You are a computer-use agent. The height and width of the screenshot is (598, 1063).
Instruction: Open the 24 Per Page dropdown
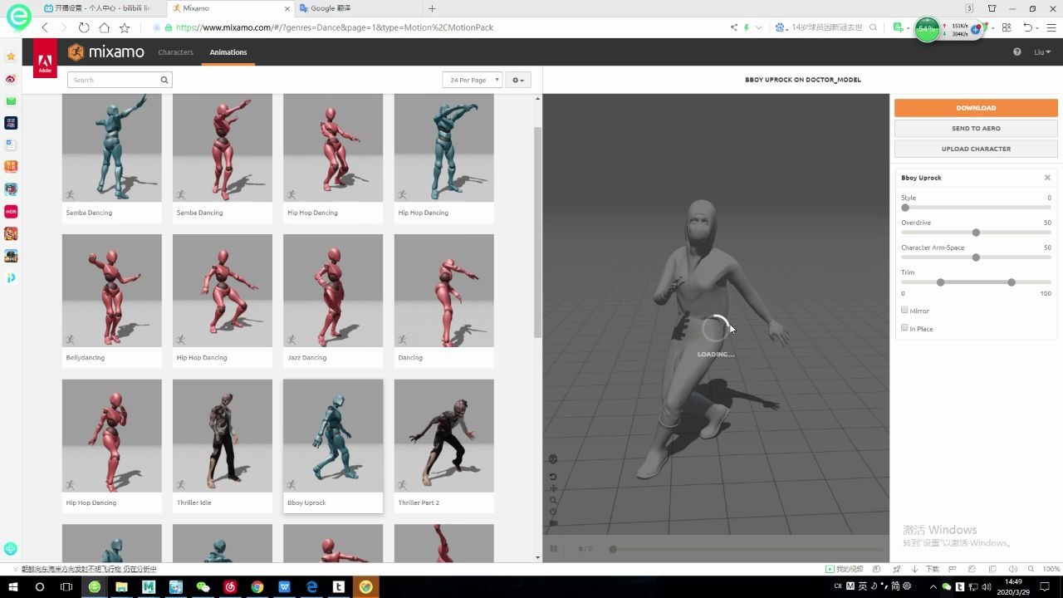coord(473,80)
